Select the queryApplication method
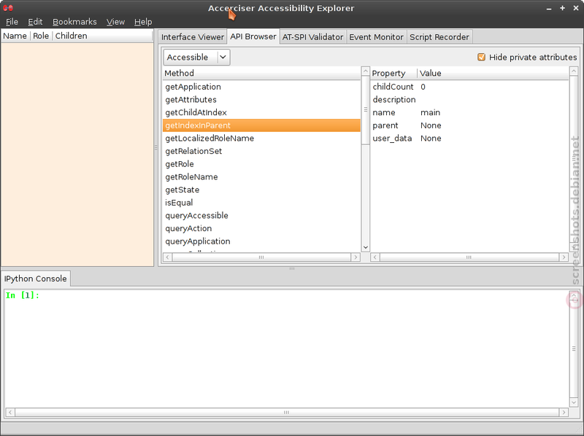Image resolution: width=584 pixels, height=436 pixels. pyautogui.click(x=261, y=241)
